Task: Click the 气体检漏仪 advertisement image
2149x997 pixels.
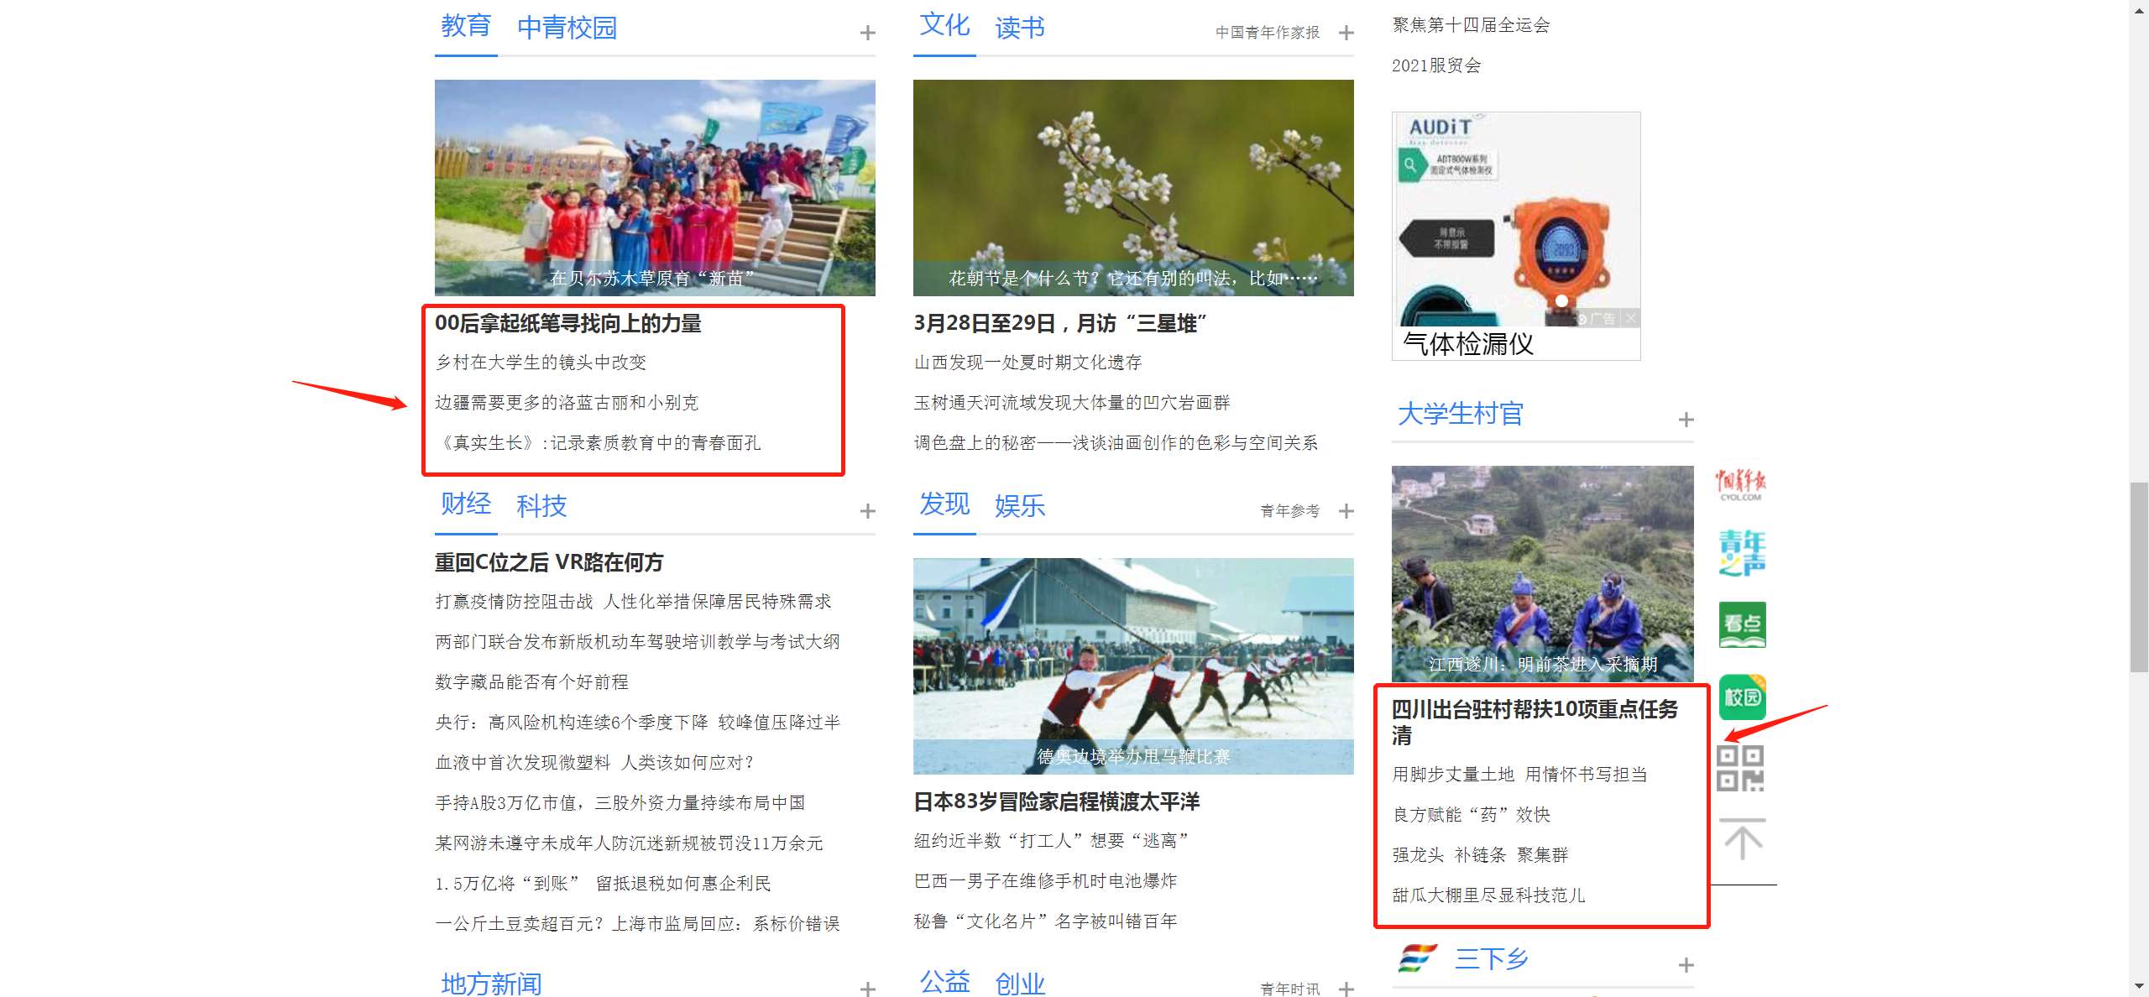Action: point(1516,220)
